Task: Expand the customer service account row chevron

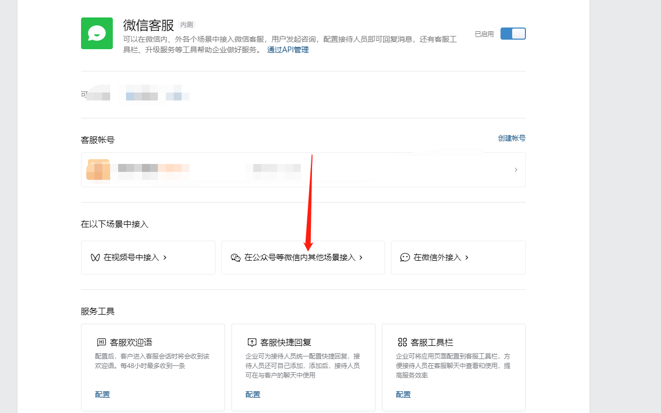Action: point(516,170)
